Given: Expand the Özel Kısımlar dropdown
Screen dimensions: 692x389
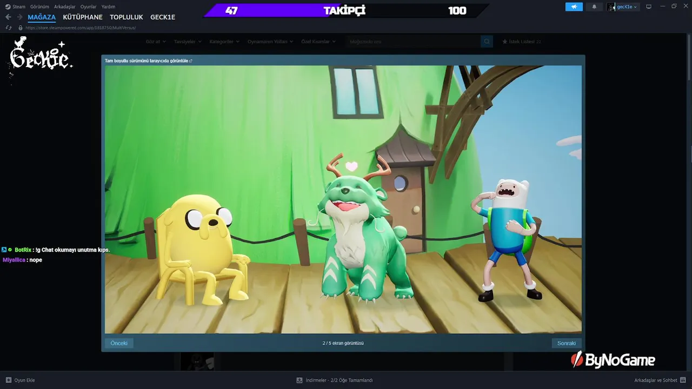Looking at the screenshot, I should tap(318, 42).
